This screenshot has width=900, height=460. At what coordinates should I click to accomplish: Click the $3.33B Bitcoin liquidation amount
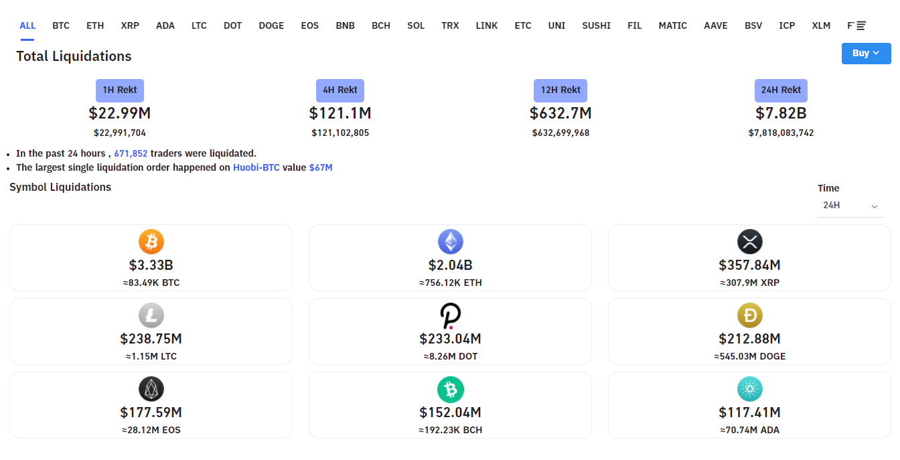(x=151, y=265)
